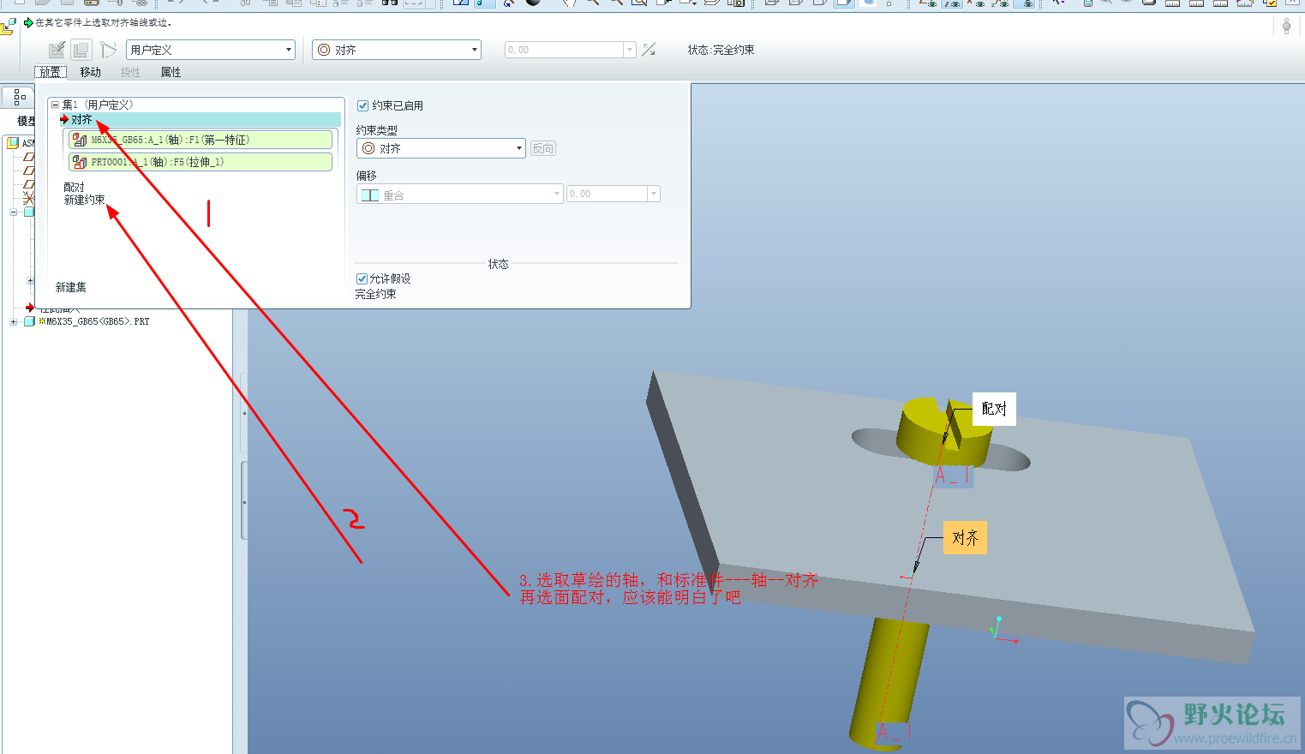Switch to the 移动 tab
The width and height of the screenshot is (1305, 754).
click(90, 72)
